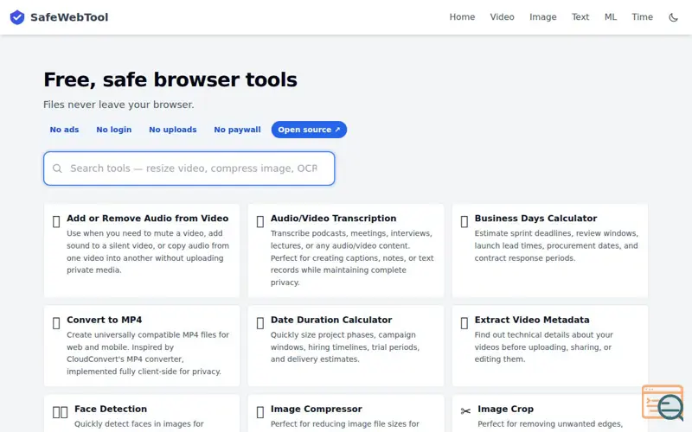The height and width of the screenshot is (432, 692).
Task: Click the Extract Video Metadata card icon
Action: 465,323
